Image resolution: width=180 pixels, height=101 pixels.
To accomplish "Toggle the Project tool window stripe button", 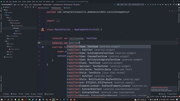I will tap(1, 9).
